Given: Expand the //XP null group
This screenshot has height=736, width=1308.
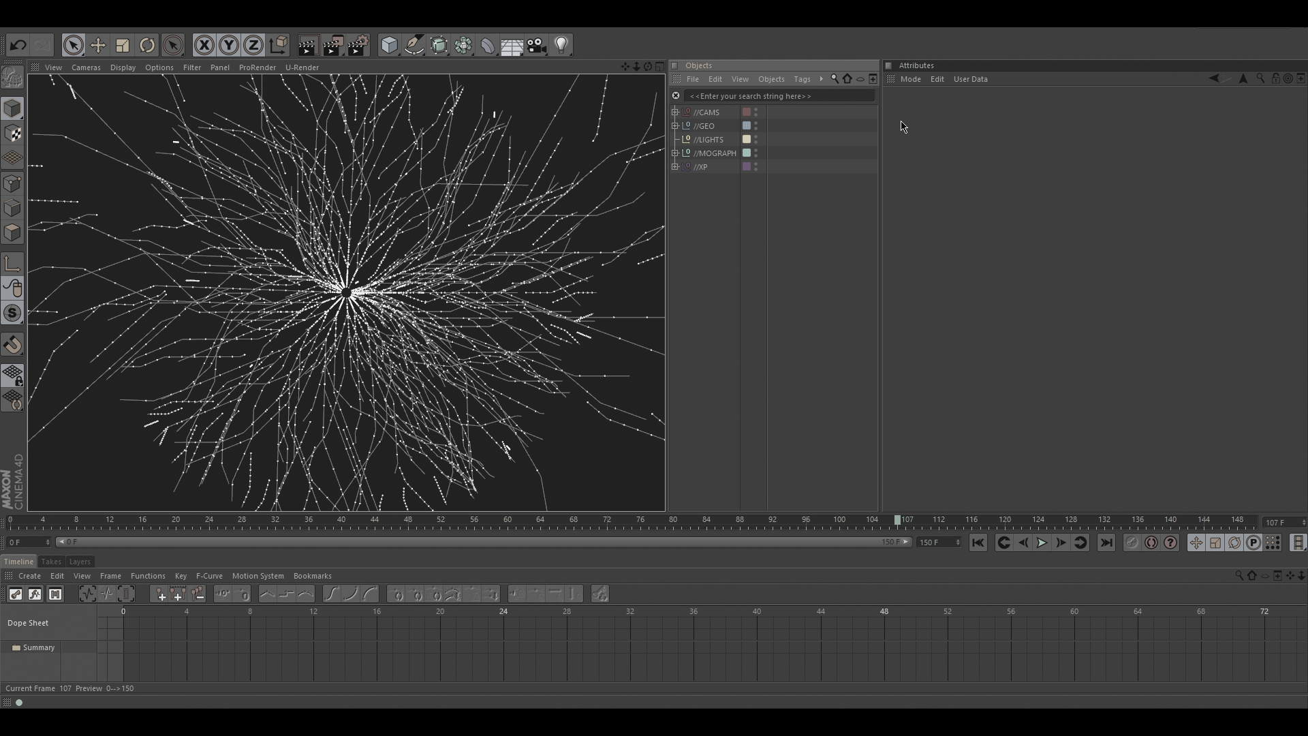Looking at the screenshot, I should coord(675,167).
